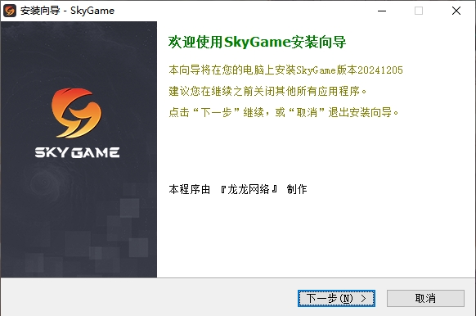Cancel installation with the 取消 button

(425, 298)
